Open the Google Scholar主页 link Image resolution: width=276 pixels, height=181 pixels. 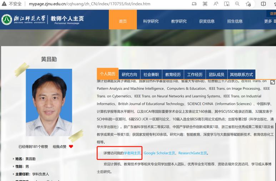click(159, 153)
